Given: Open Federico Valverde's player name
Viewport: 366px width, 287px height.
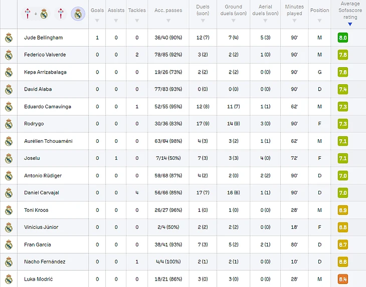Looking at the screenshot, I should (45, 55).
